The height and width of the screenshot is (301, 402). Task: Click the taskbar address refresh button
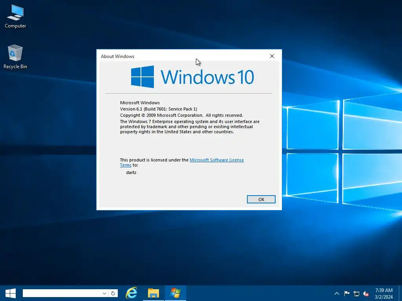coord(113,293)
